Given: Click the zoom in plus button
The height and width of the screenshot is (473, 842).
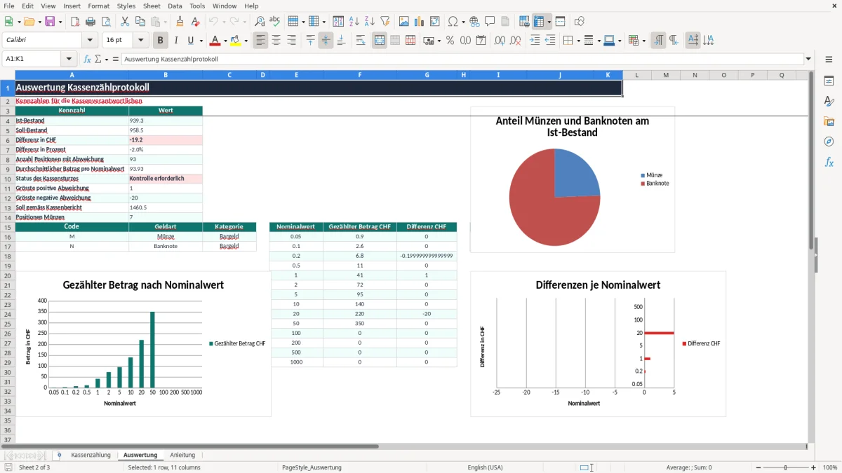Looking at the screenshot, I should click(x=814, y=467).
